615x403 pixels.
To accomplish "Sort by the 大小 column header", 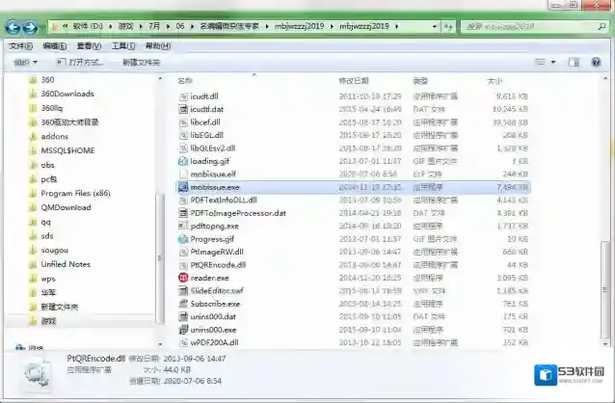I will 495,81.
